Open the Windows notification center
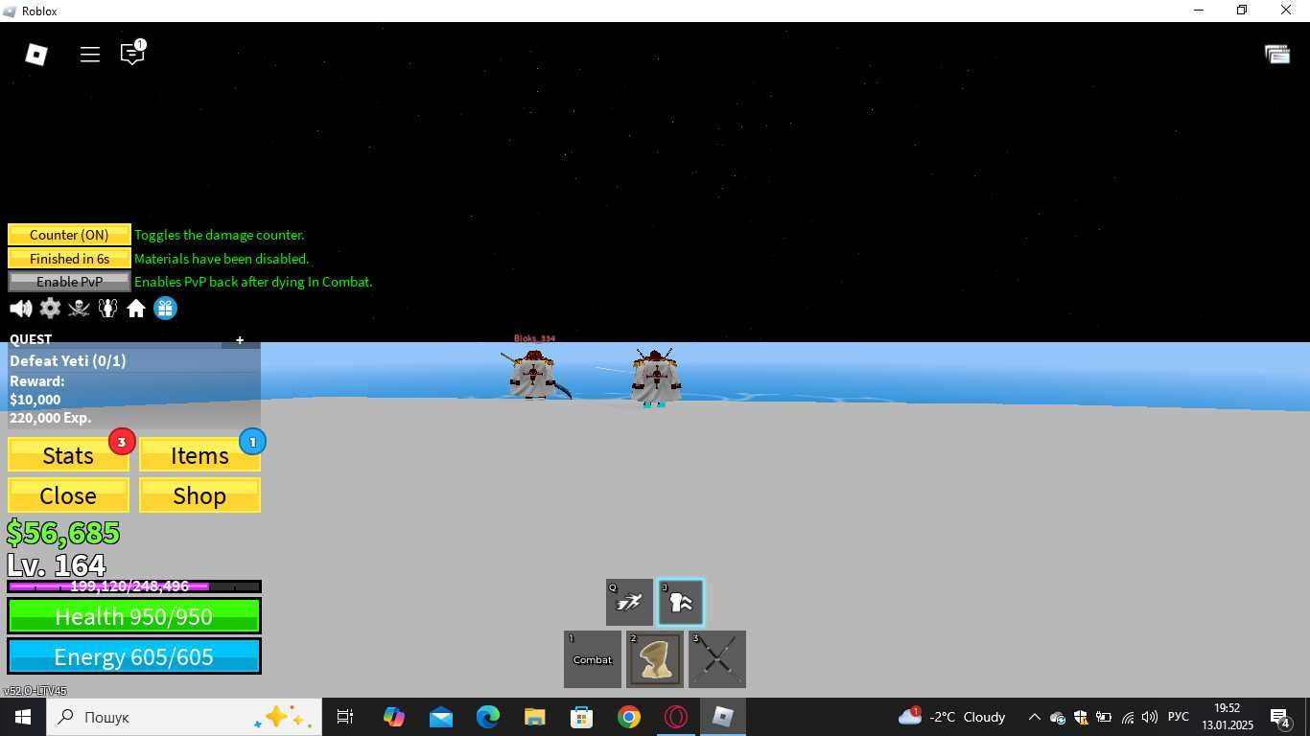This screenshot has height=736, width=1310. coord(1279,717)
